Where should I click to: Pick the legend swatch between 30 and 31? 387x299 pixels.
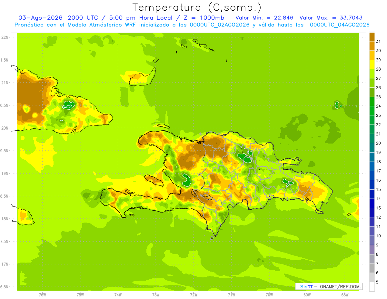coord(372,46)
